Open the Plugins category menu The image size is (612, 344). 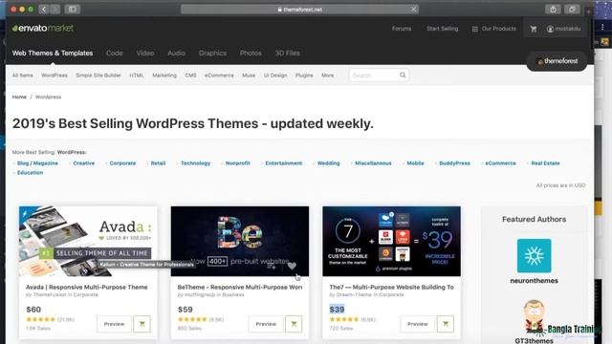[x=304, y=75]
